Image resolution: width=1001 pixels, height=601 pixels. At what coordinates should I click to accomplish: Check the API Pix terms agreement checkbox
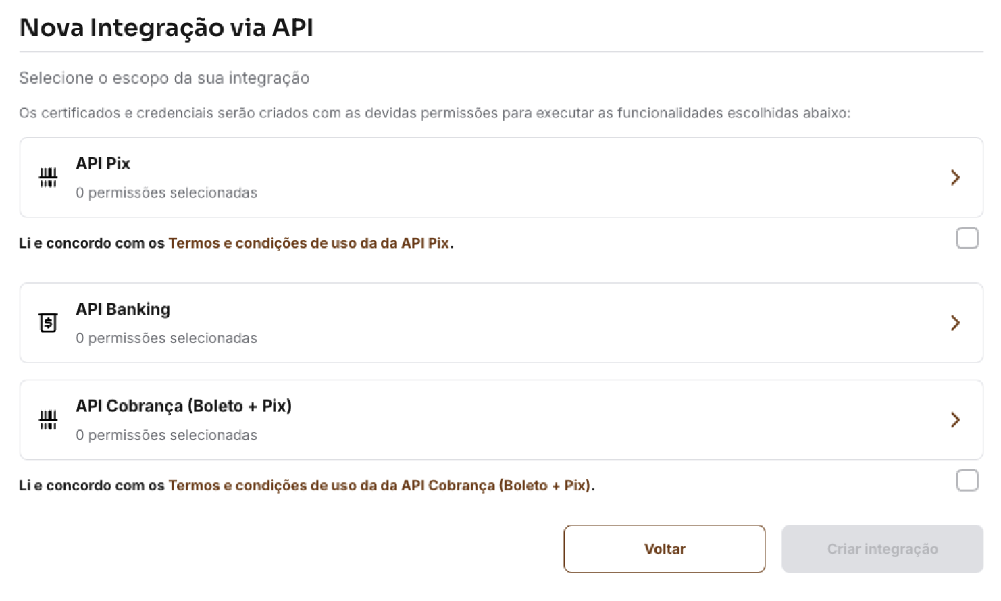point(967,238)
